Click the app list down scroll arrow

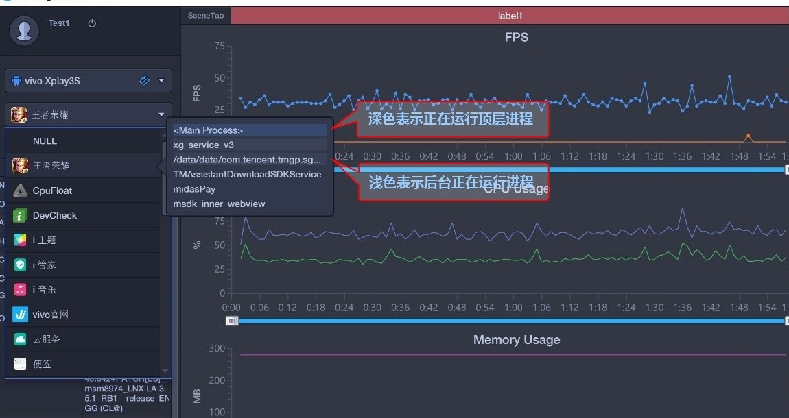pyautogui.click(x=165, y=371)
